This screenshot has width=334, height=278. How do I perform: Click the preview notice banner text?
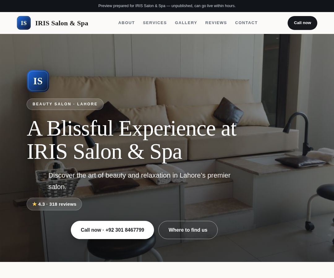tap(167, 6)
